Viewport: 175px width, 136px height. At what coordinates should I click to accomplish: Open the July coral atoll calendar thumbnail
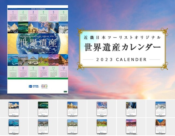point(14,126)
